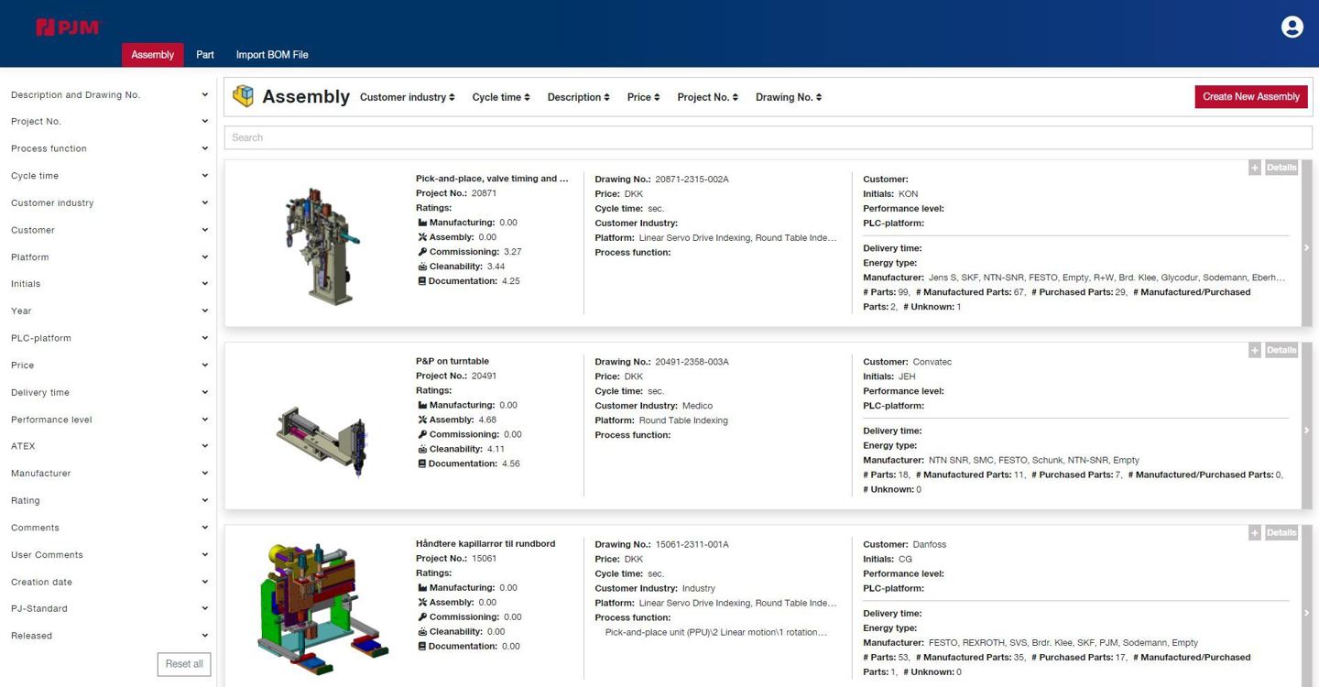Click the PJM logo in header
This screenshot has width=1319, height=687.
point(67,27)
